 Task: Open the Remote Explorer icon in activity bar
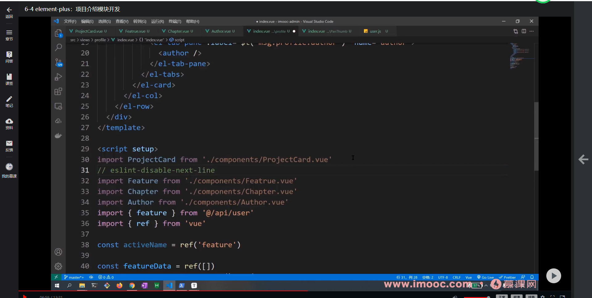58,106
